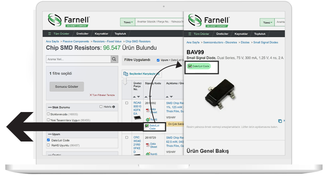329x176 pixels.
Task: Open the Farnell logo in the left window
Action: click(x=69, y=20)
